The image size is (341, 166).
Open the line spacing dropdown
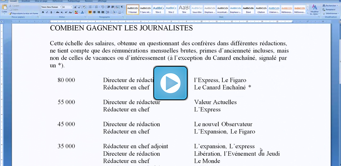tap(108, 12)
